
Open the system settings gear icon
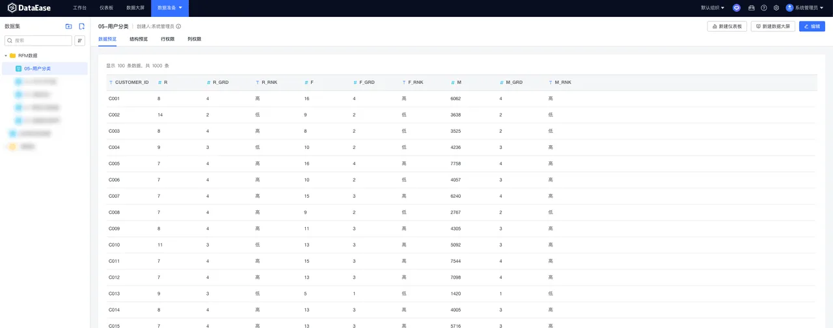776,8
